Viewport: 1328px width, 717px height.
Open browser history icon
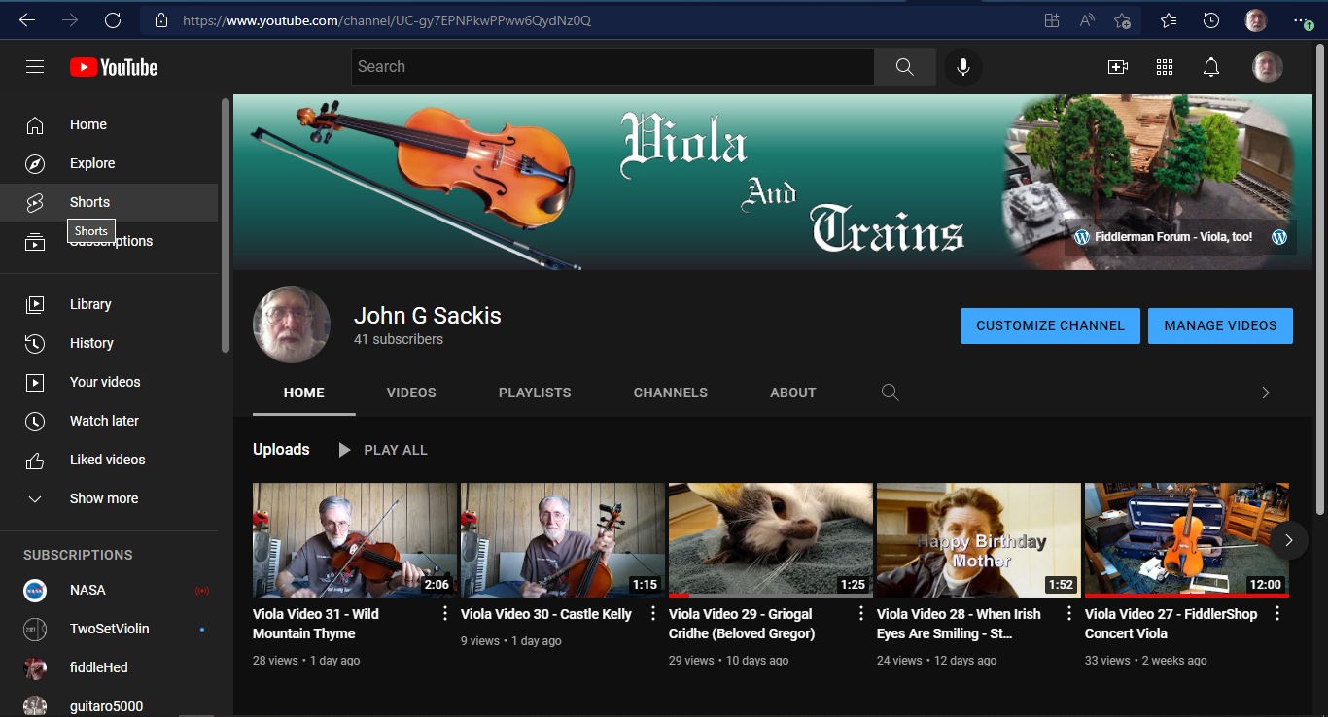[1211, 19]
